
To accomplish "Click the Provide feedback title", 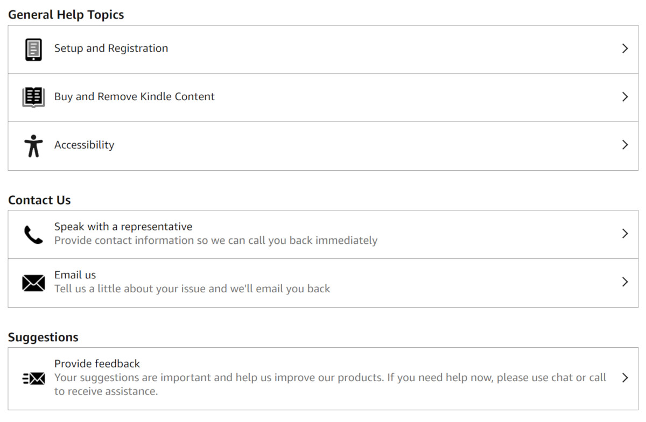I will [x=97, y=364].
